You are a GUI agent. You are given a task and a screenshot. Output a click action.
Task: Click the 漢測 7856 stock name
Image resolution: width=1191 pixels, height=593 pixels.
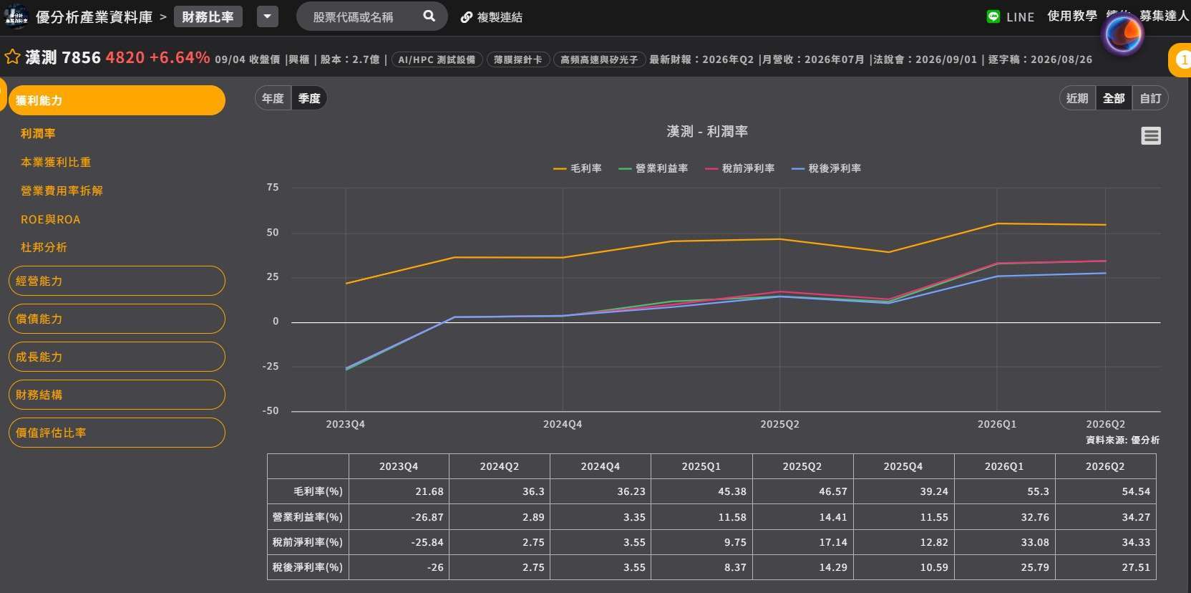[63, 57]
